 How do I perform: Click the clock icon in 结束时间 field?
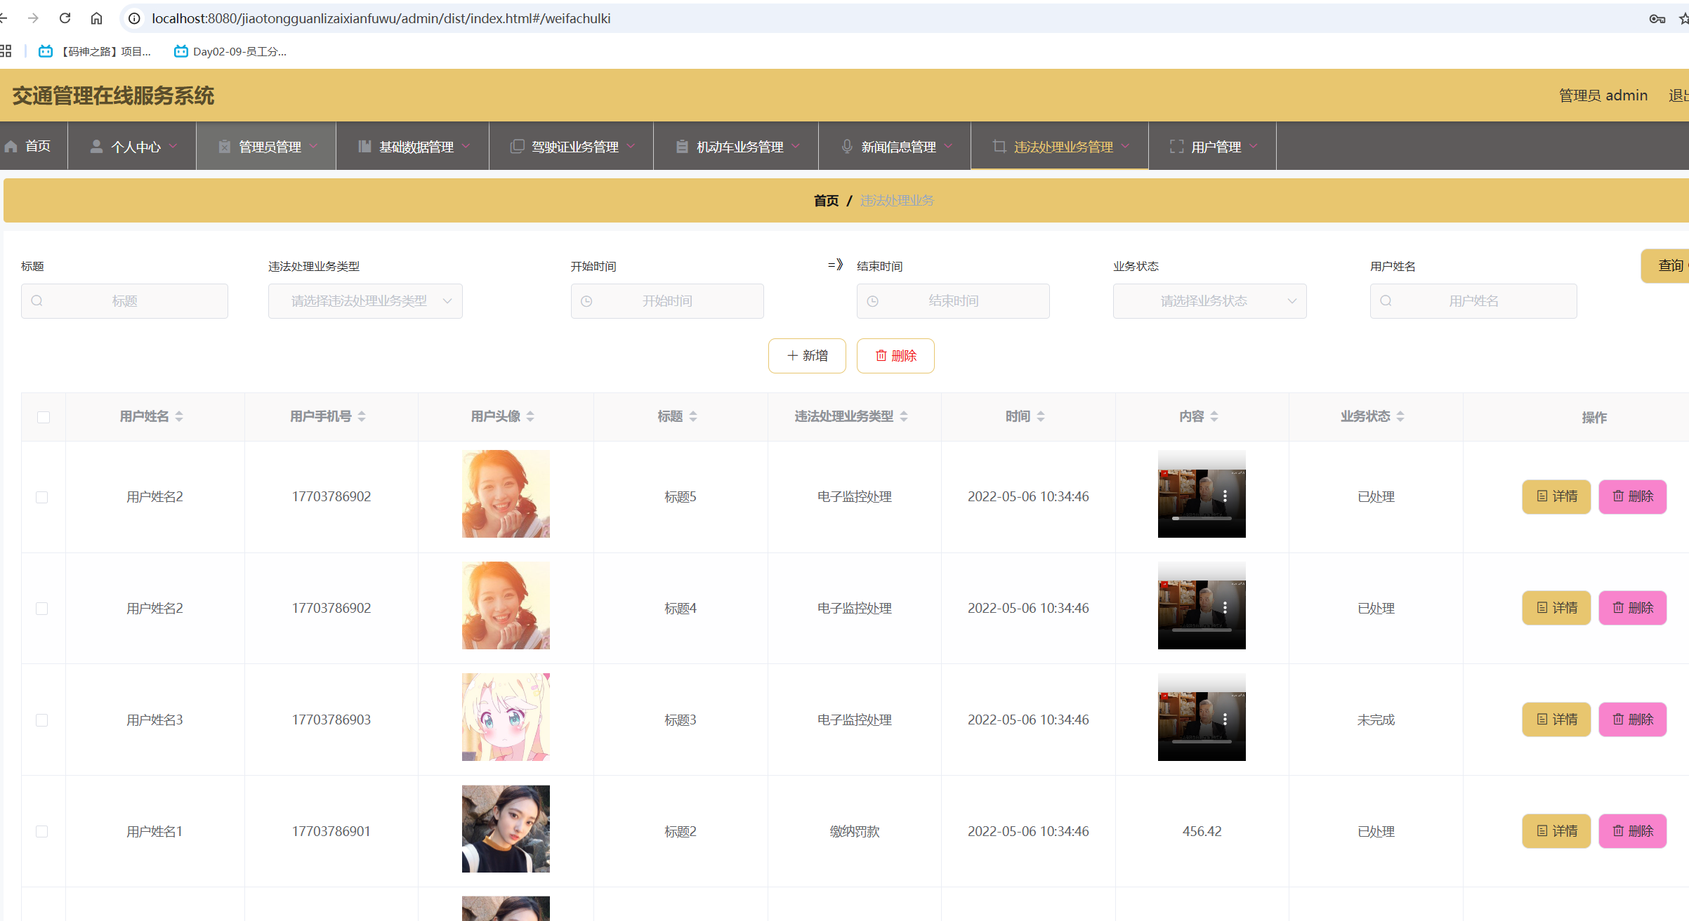(872, 301)
